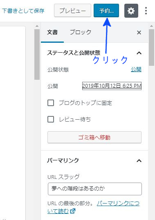Click the sidebar vertical scrollbar thumb
The height and width of the screenshot is (220, 155).
151,47
